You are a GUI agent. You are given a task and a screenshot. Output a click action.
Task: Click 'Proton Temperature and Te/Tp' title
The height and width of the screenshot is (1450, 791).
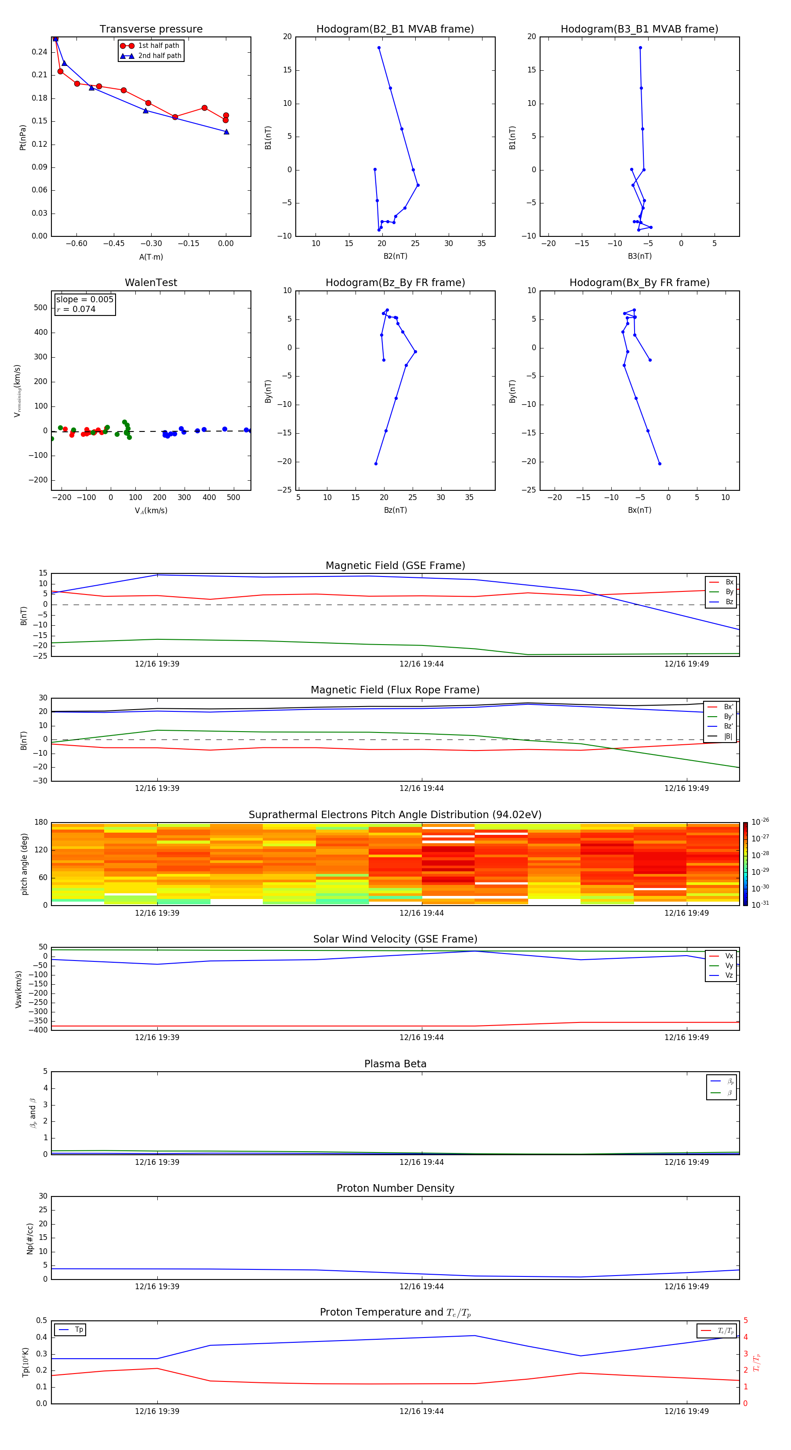coord(395,1312)
